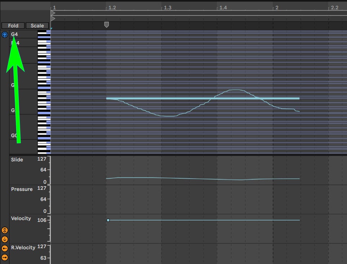Click the upper triangle start marker
Viewport: 347px width, 264px height.
(x=53, y=13)
